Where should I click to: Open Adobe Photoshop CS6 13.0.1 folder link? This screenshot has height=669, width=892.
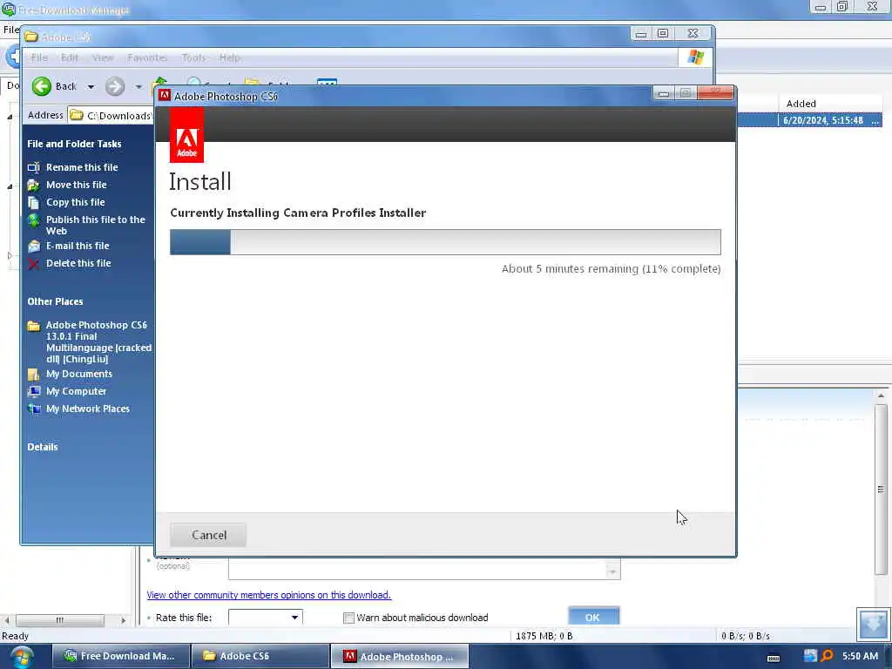98,341
